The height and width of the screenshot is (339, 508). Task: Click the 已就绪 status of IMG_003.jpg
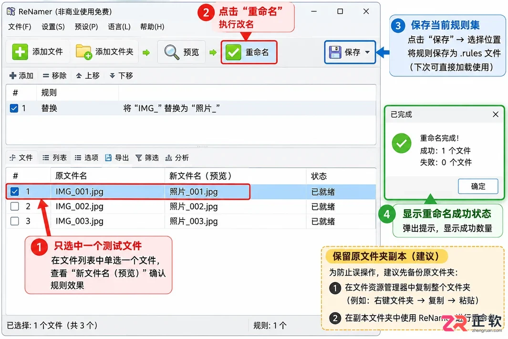tap(323, 222)
